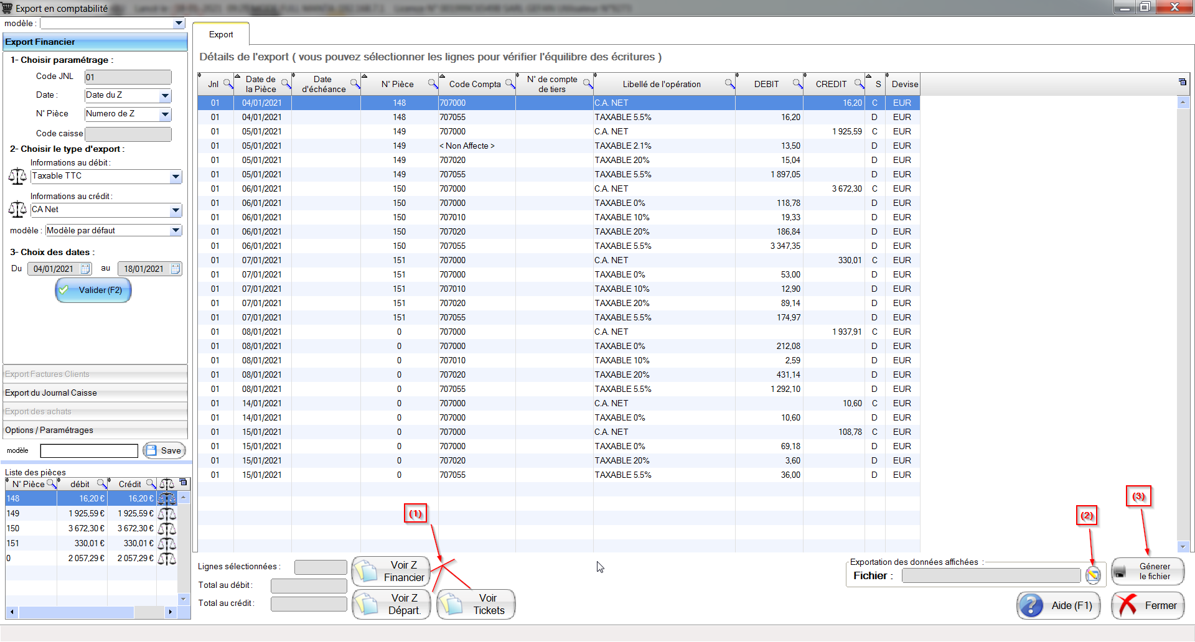Expand the Modèle par défaut dropdown

(176, 231)
